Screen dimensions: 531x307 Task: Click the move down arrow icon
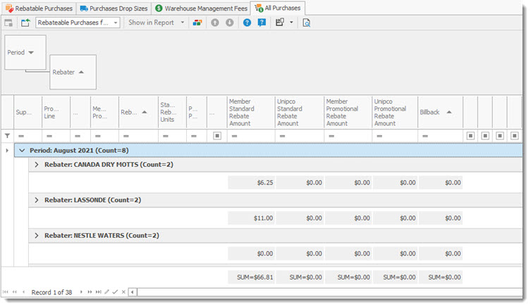tap(229, 23)
